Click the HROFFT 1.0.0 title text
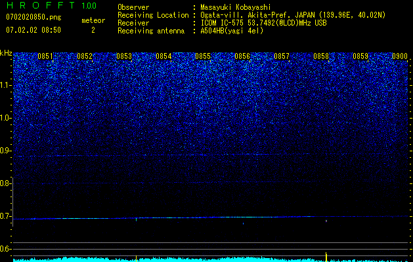Image resolution: width=413 pixels, height=262 pixels. [52, 5]
